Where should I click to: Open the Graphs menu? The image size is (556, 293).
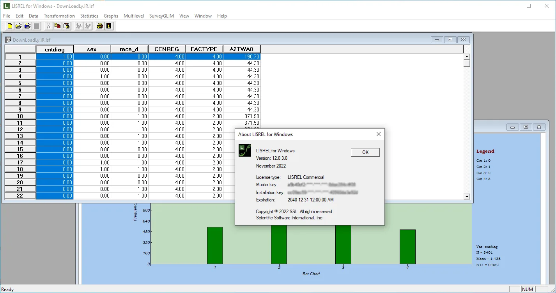[111, 16]
